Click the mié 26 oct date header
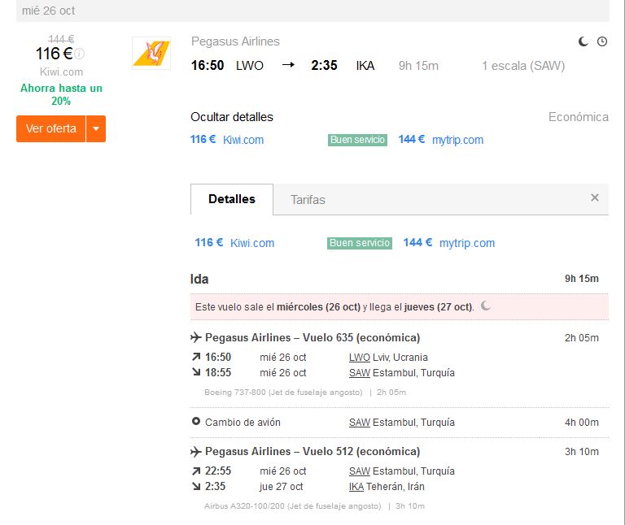Viewport: 625px width, 525px height. pos(48,11)
